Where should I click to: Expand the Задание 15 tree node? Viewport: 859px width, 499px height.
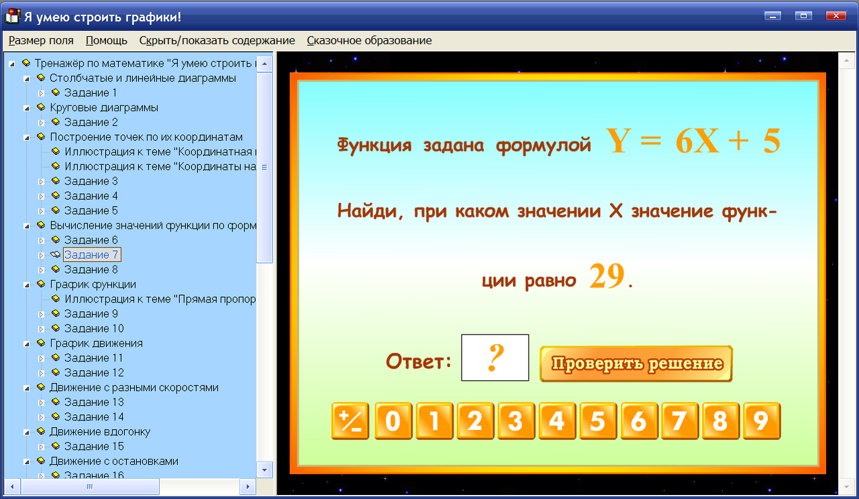point(41,446)
